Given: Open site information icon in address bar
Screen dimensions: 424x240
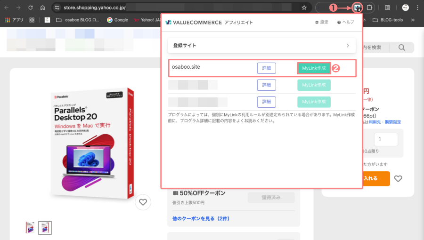Looking at the screenshot, I should coord(57,8).
